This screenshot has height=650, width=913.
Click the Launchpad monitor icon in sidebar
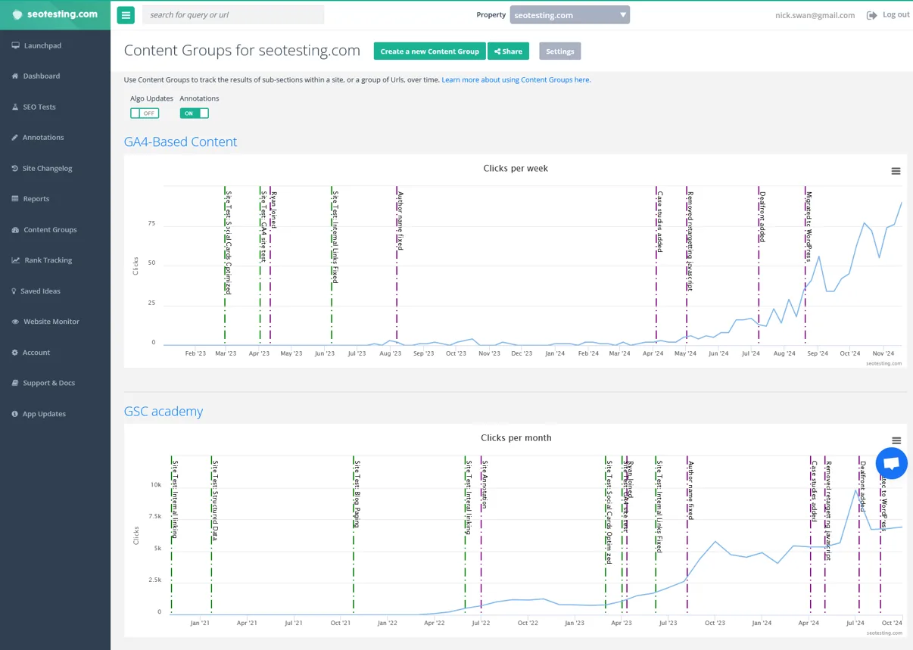[15, 45]
